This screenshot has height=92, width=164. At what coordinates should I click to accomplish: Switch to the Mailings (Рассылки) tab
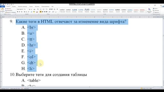[x=37, y=6]
